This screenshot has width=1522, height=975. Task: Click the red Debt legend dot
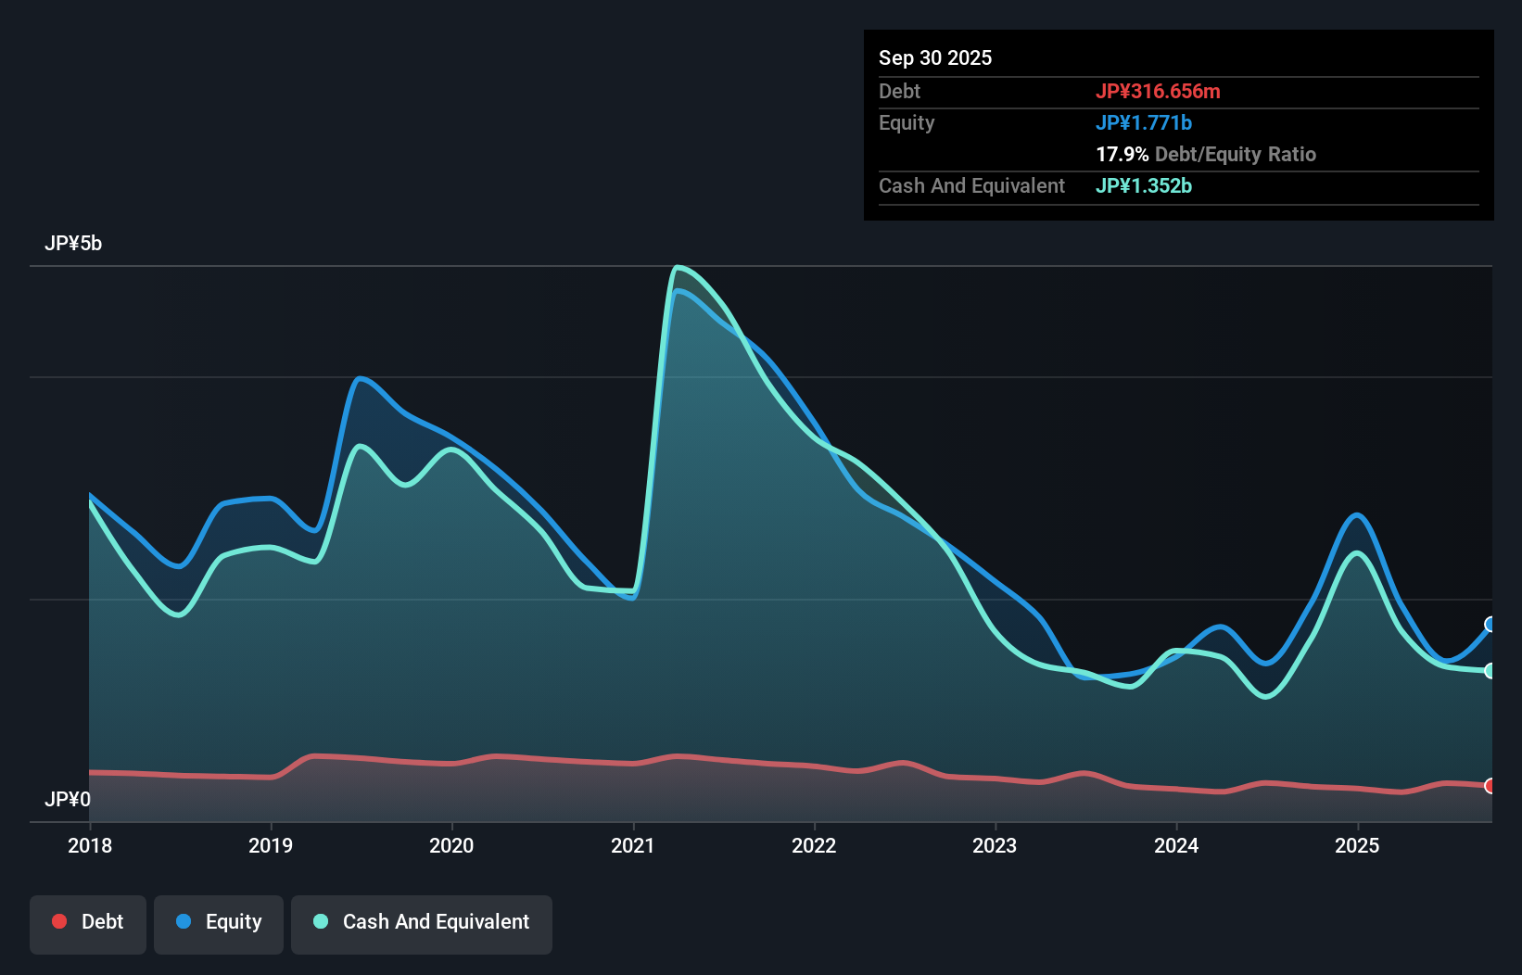point(59,921)
